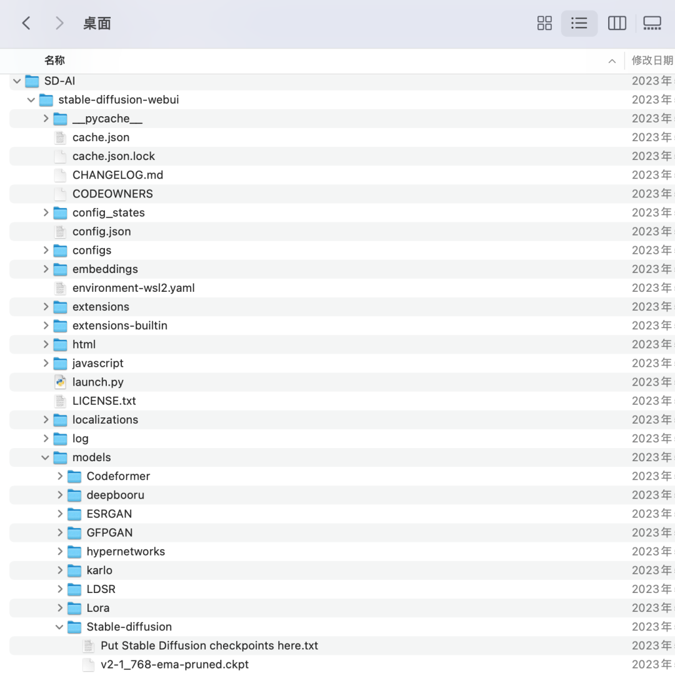This screenshot has height=673, width=675.
Task: Select the Codeformer folder name
Action: (118, 476)
